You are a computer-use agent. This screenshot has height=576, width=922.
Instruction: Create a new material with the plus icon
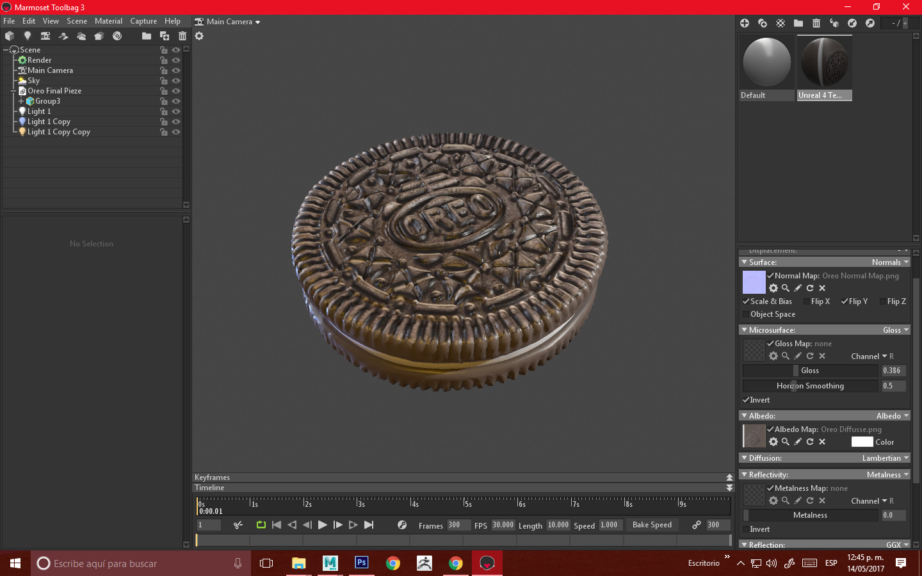pos(745,23)
